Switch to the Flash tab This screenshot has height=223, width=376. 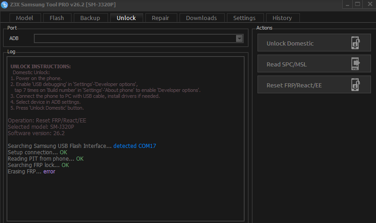[57, 18]
